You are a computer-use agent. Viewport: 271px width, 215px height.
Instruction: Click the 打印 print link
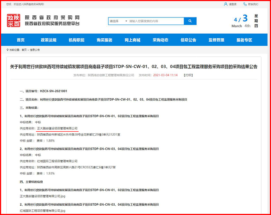tap(188, 75)
